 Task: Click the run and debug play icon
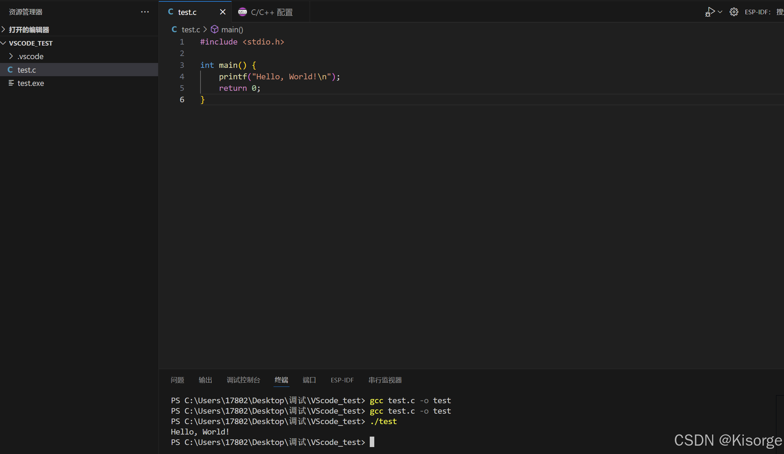pos(710,12)
